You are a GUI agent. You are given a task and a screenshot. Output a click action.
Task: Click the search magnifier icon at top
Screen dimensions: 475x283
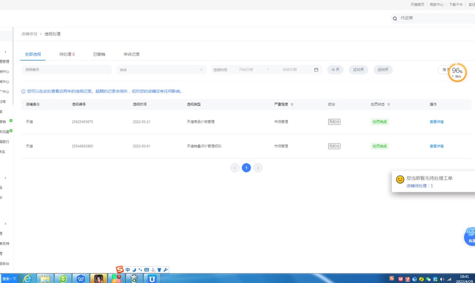[x=395, y=18]
